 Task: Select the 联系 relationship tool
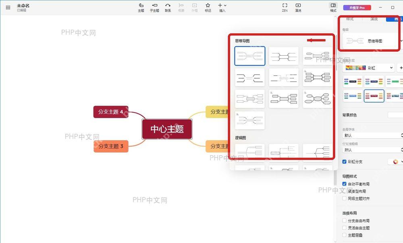click(168, 8)
